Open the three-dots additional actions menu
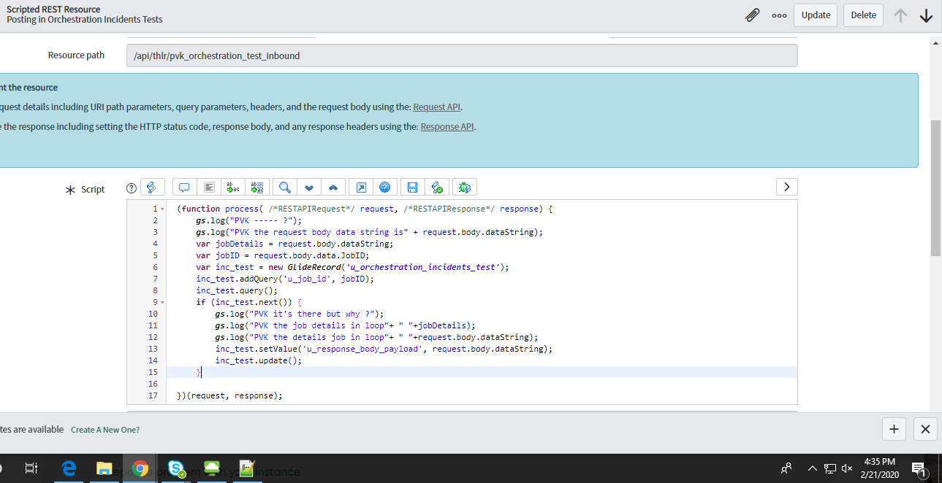The width and height of the screenshot is (942, 483). pyautogui.click(x=779, y=15)
